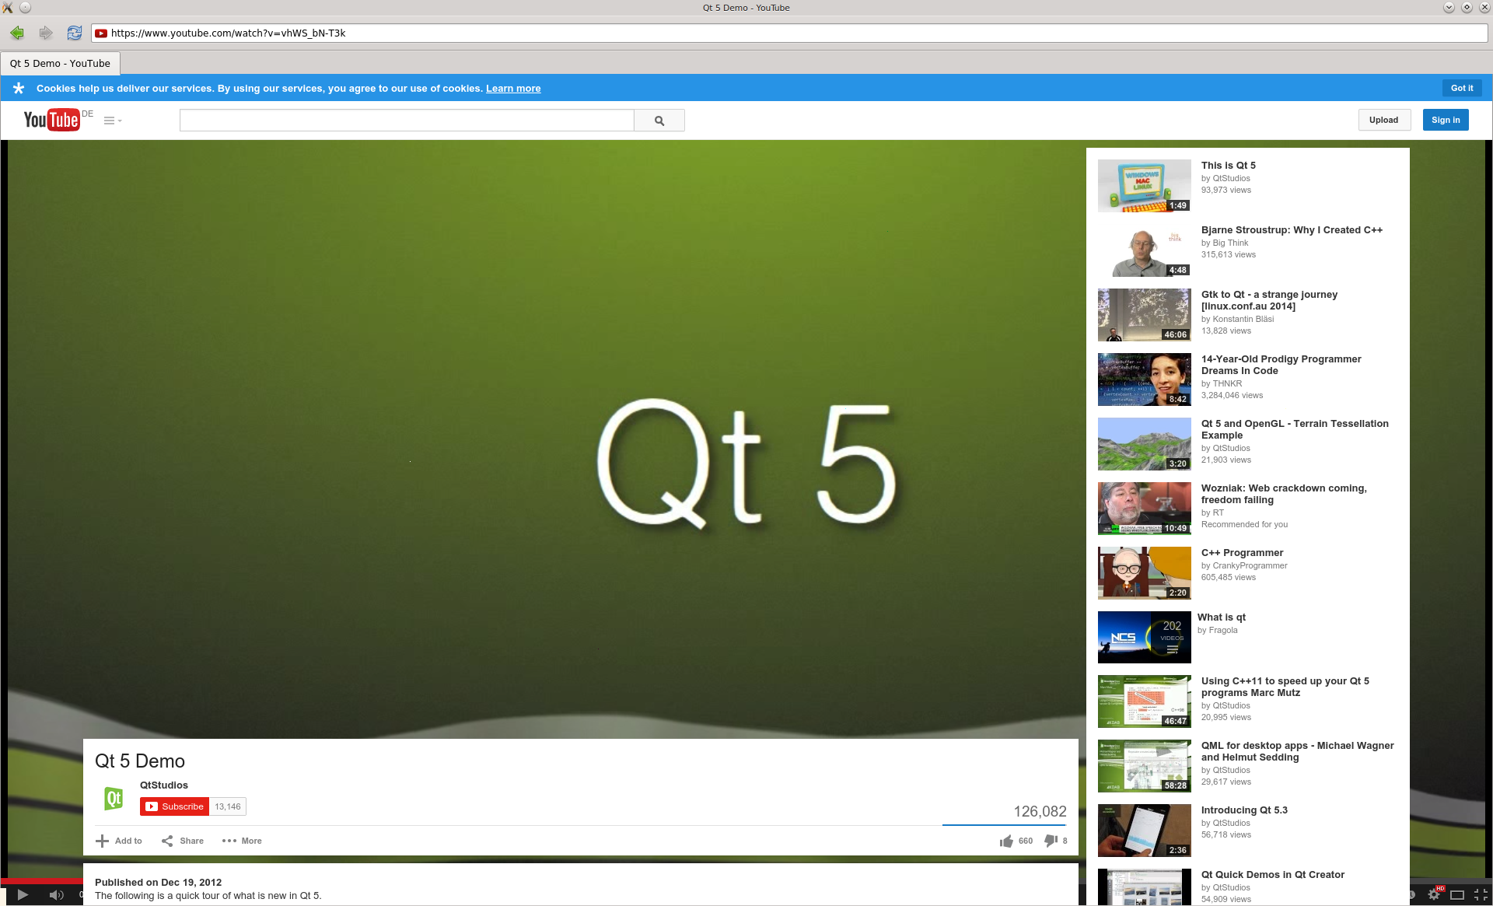This screenshot has height=906, width=1493.
Task: Open video settings gear icon
Action: point(1434,894)
